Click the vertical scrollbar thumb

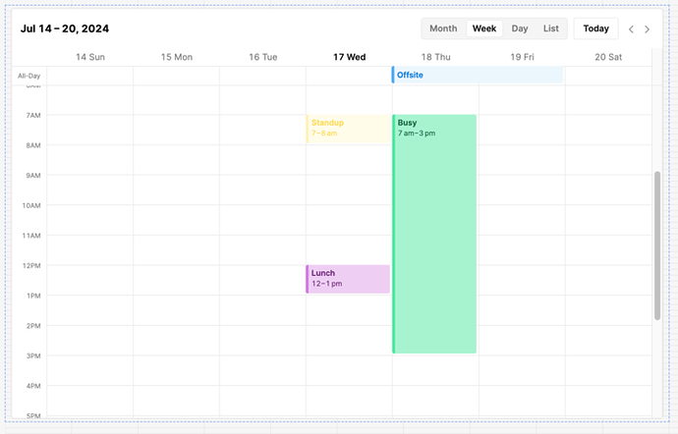(x=657, y=245)
